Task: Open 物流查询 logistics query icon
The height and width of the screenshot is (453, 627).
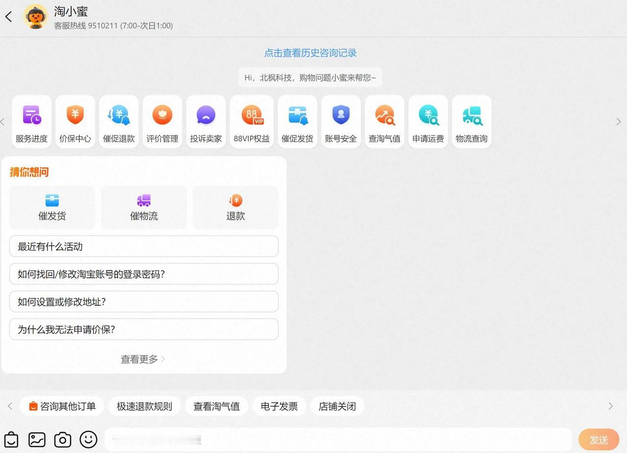Action: click(x=472, y=121)
